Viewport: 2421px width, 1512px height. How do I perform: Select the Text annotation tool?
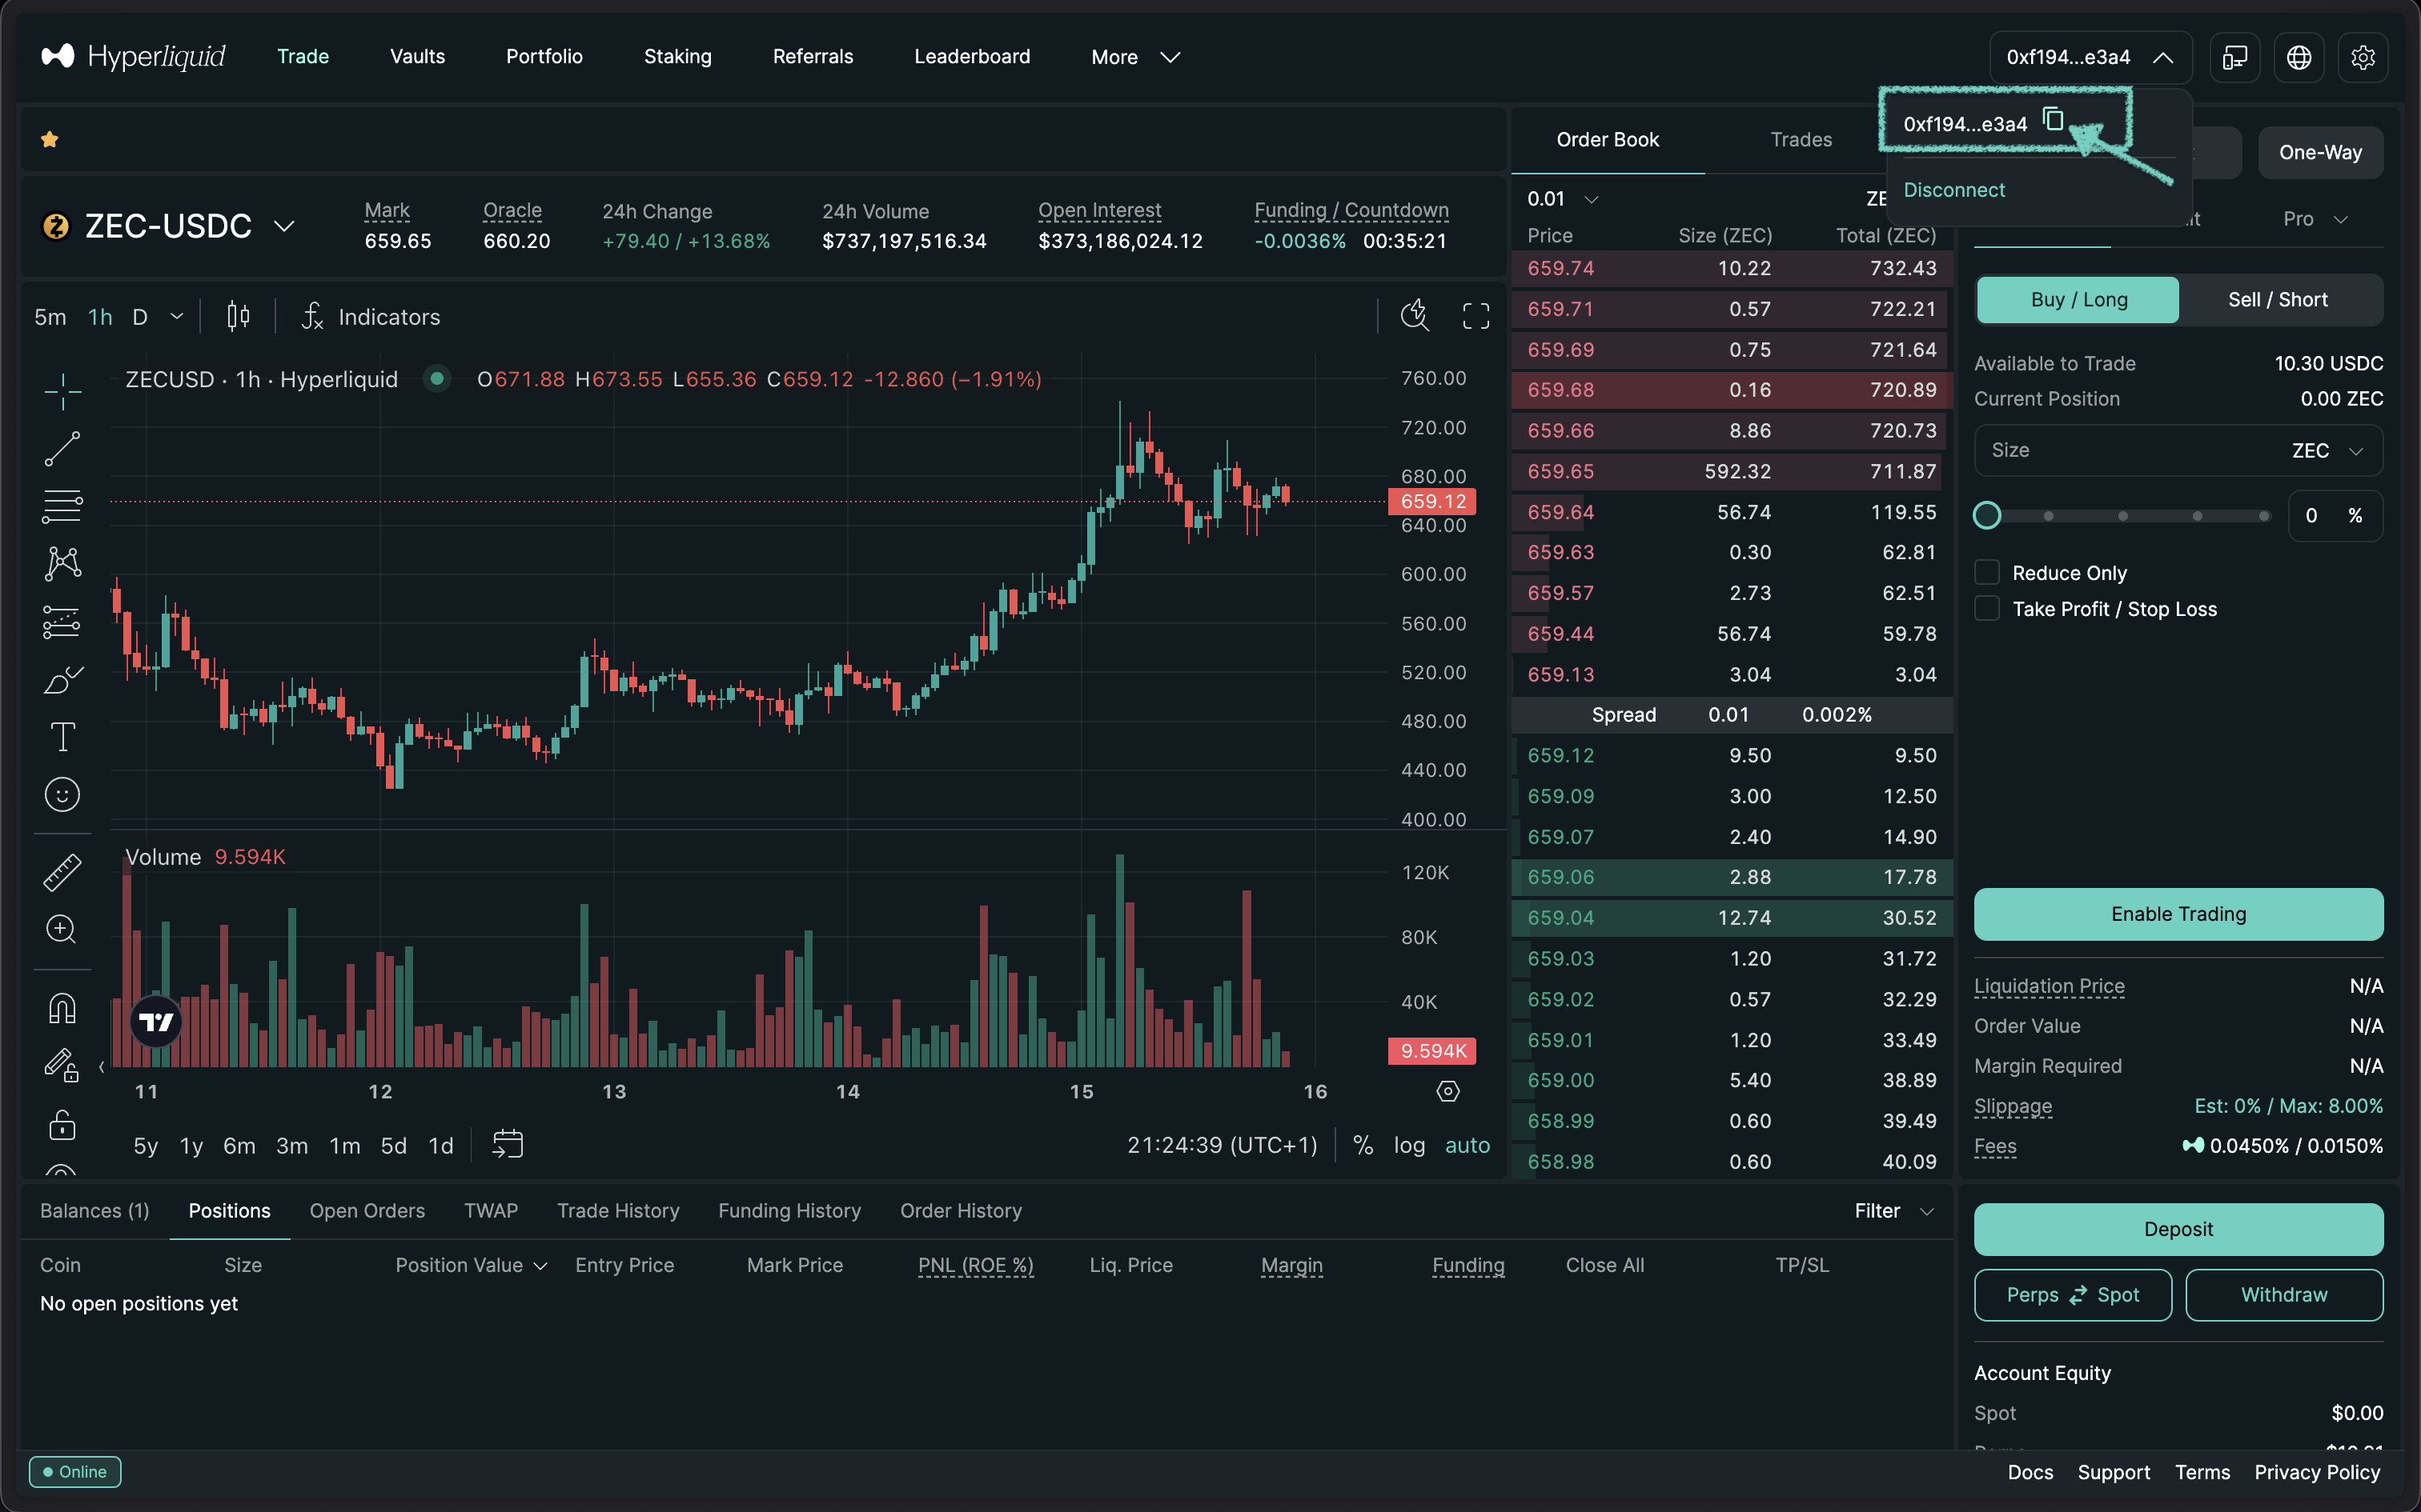click(62, 737)
